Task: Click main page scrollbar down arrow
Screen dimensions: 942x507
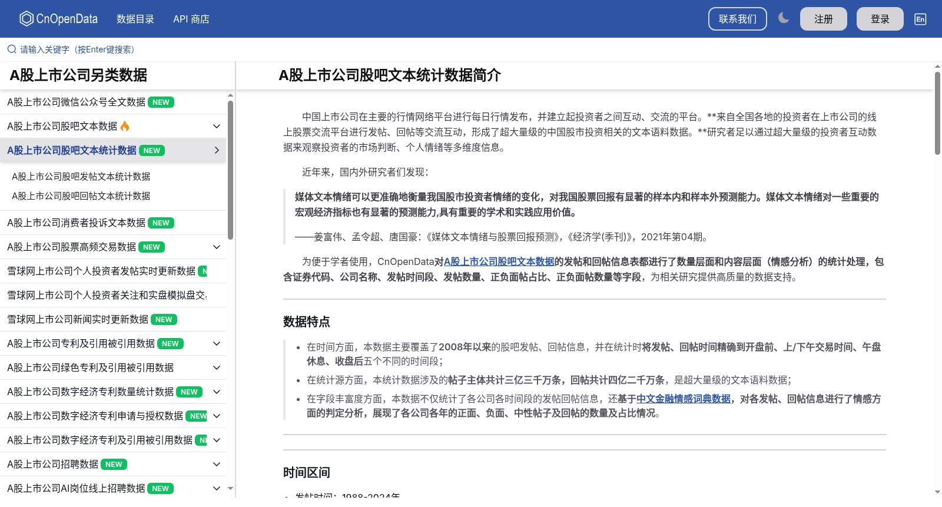Action: 937,492
